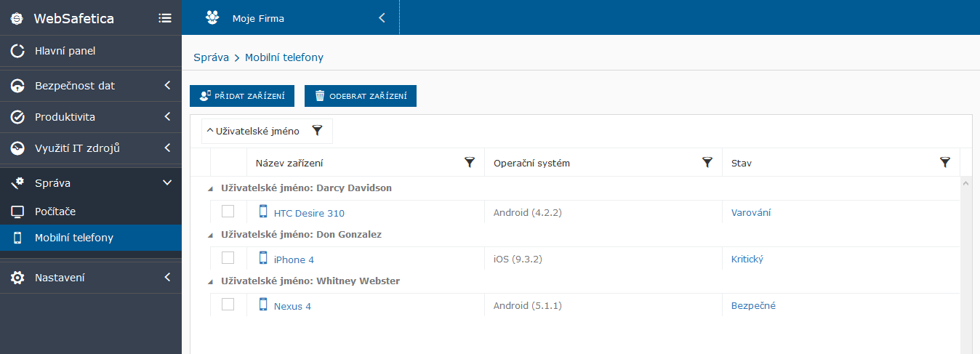Open HTC Desire 310 device link
Screen dimensions: 980x354
(309, 213)
